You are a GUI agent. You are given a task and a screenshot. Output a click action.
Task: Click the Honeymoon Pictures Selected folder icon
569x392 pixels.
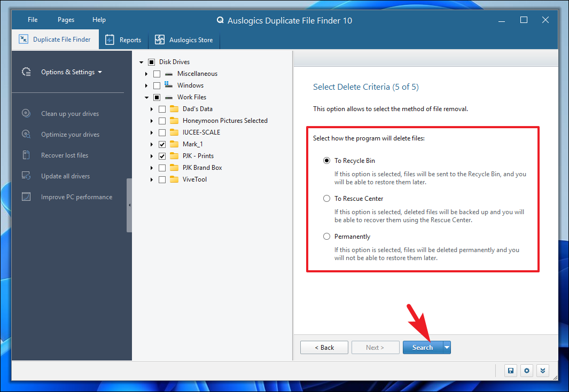tap(174, 120)
